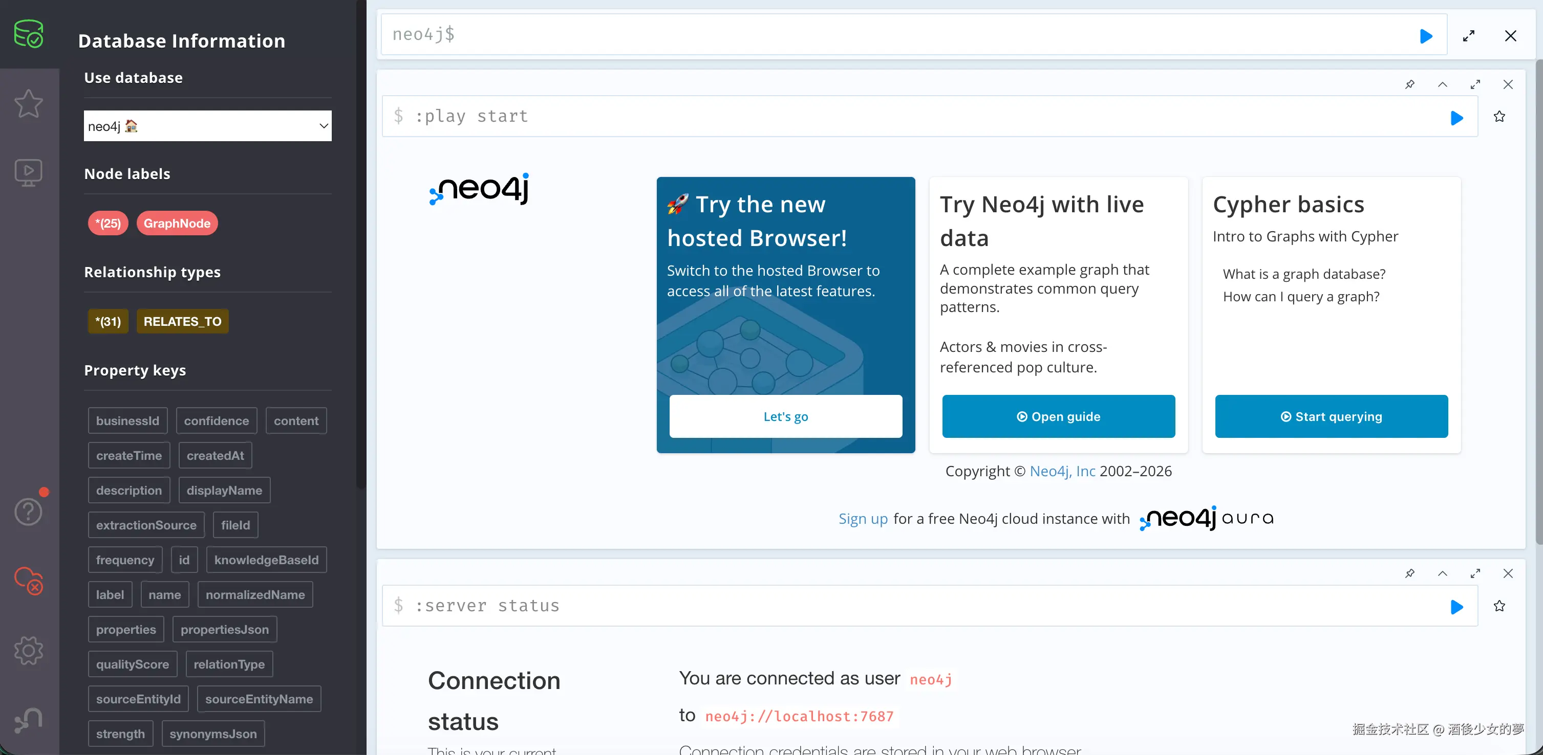
Task: Run the main neo4j$ editor query
Action: pos(1426,36)
